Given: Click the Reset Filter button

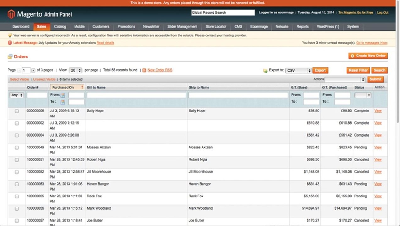Looking at the screenshot, I should pyautogui.click(x=358, y=70).
